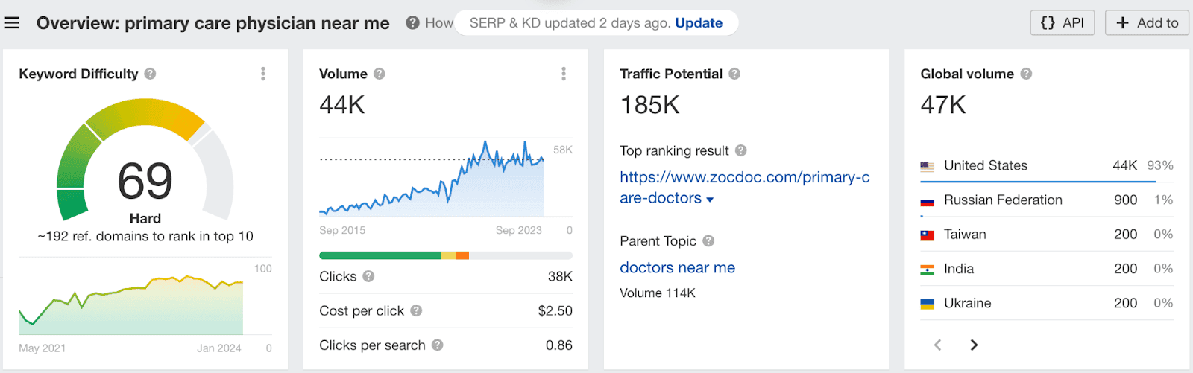Click Global volume help icon
The image size is (1193, 373).
tap(1026, 74)
